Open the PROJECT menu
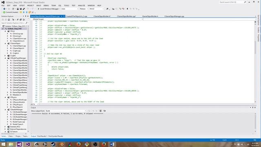The width and height of the screenshot is (261, 147). (31, 5)
